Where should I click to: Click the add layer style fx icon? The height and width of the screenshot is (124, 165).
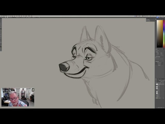pos(158,107)
